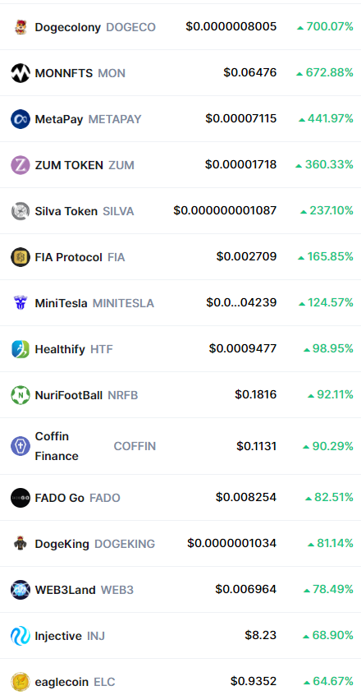
Task: Open the FADO Go token link
Action: tap(59, 498)
